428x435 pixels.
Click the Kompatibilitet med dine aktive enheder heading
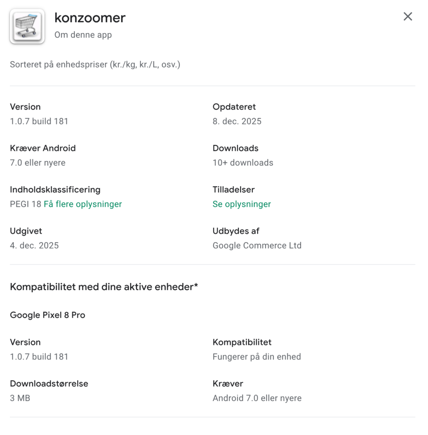point(104,287)
